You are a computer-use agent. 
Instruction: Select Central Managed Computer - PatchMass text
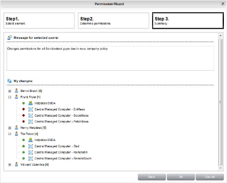point(62,121)
